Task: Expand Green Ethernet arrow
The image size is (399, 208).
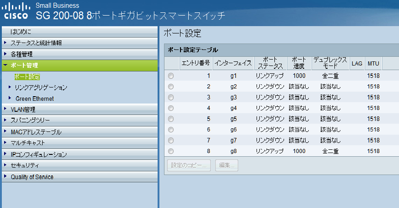Action: [10, 98]
